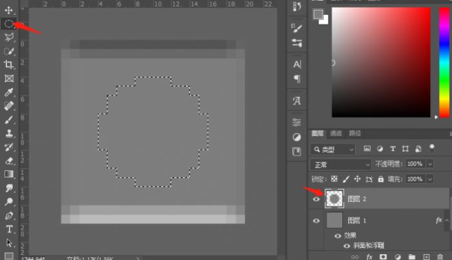Switch to the 路径 tab

pos(354,133)
